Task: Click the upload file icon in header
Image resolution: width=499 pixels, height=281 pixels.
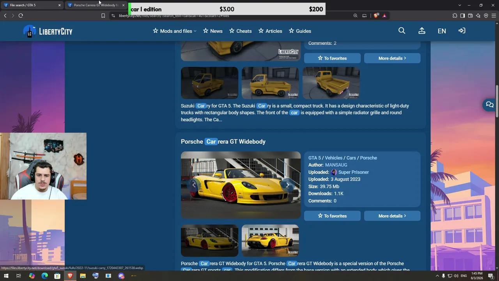Action: pyautogui.click(x=422, y=31)
